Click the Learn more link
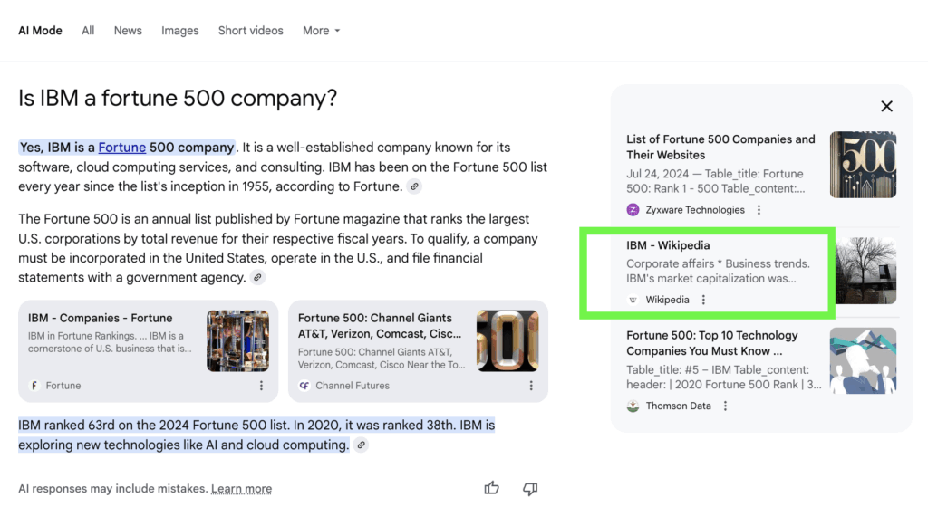The width and height of the screenshot is (928, 526). click(241, 489)
